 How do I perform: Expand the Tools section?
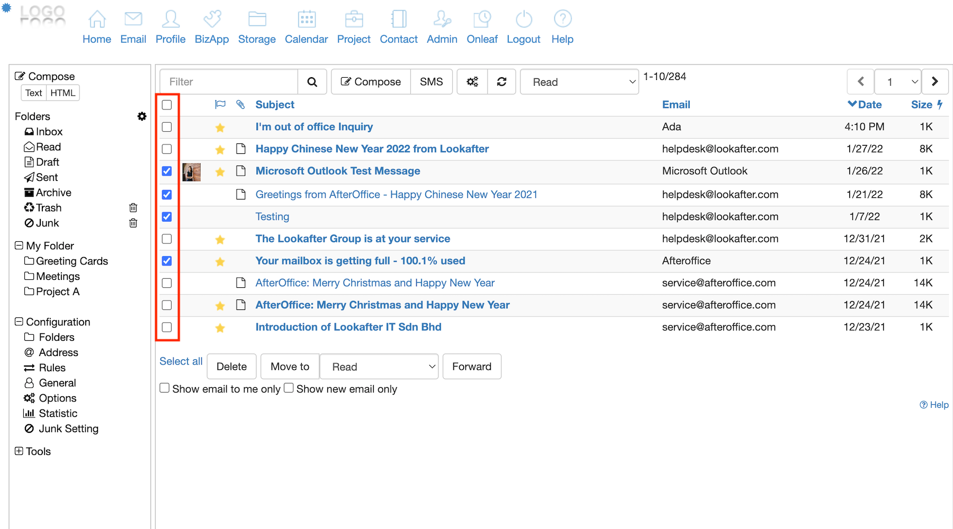(x=19, y=451)
